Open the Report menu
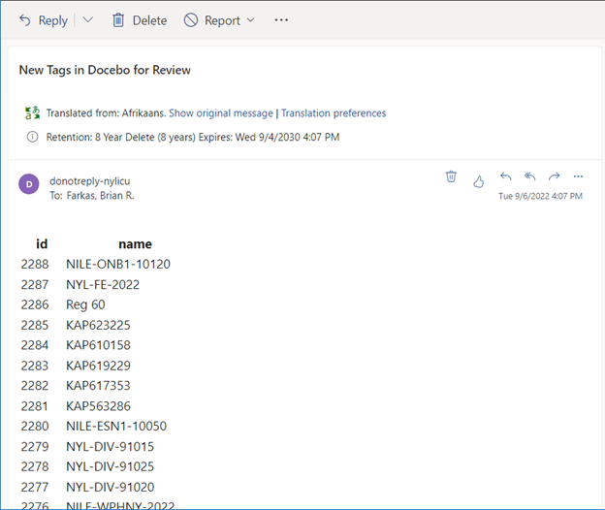 click(219, 20)
